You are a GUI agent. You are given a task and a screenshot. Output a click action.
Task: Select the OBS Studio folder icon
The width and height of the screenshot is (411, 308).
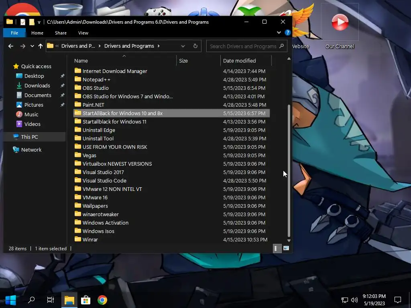(77, 88)
